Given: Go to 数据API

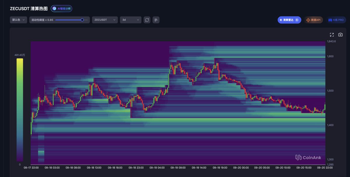Looking at the screenshot, I should 314,20.
